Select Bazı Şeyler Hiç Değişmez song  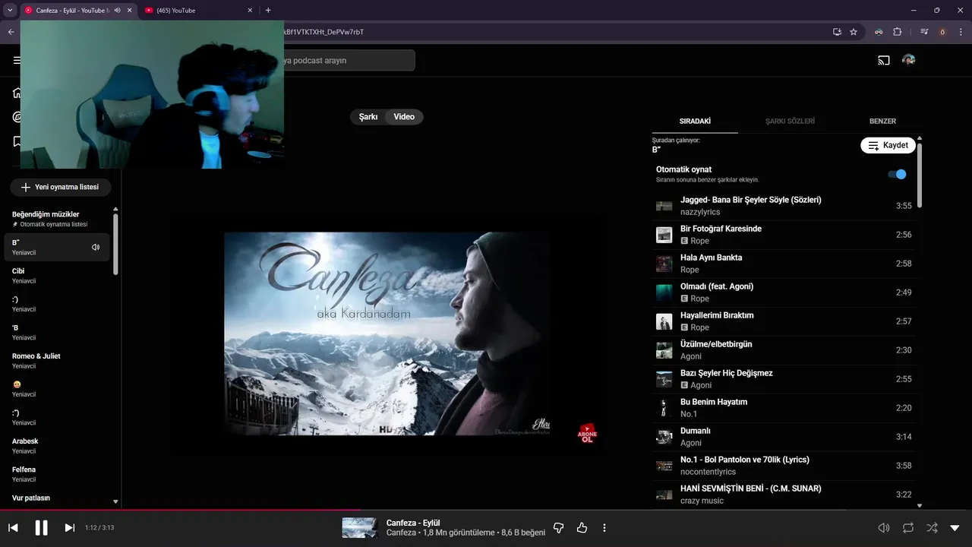tap(784, 379)
